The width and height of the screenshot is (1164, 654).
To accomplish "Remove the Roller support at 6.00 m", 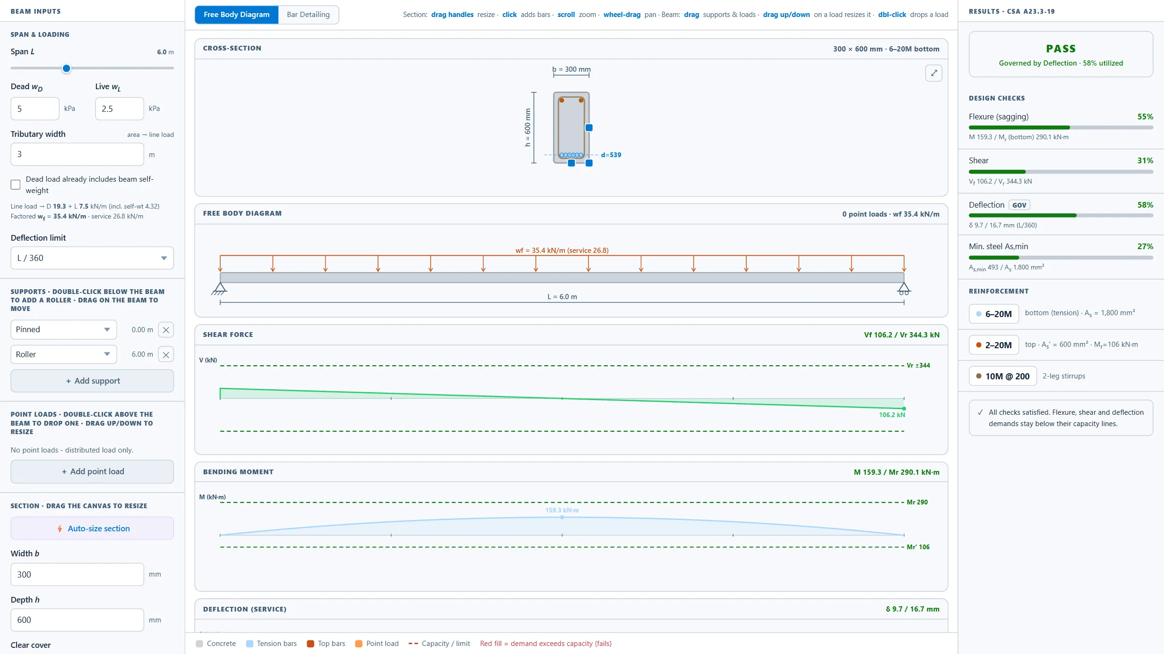I will click(x=166, y=354).
